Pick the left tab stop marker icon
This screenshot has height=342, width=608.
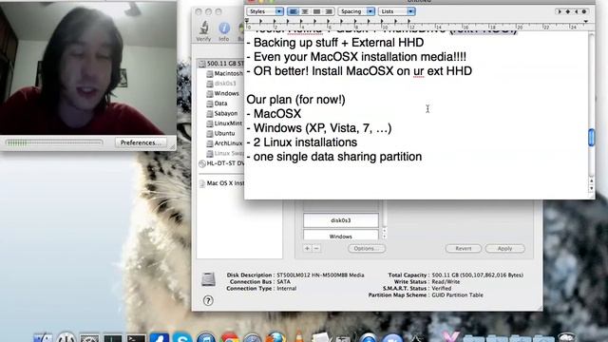[560, 11]
